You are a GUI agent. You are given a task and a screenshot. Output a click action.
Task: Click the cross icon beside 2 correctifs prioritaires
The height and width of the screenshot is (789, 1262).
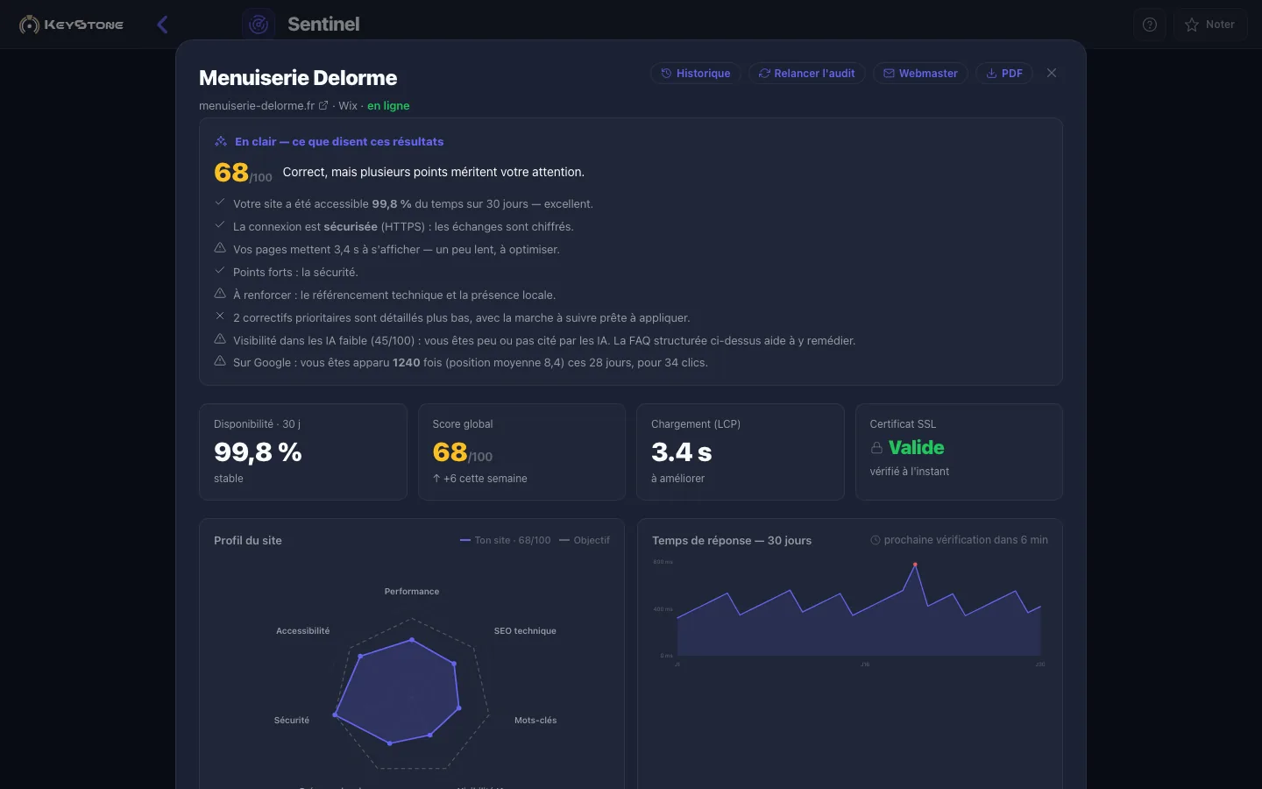pyautogui.click(x=220, y=316)
